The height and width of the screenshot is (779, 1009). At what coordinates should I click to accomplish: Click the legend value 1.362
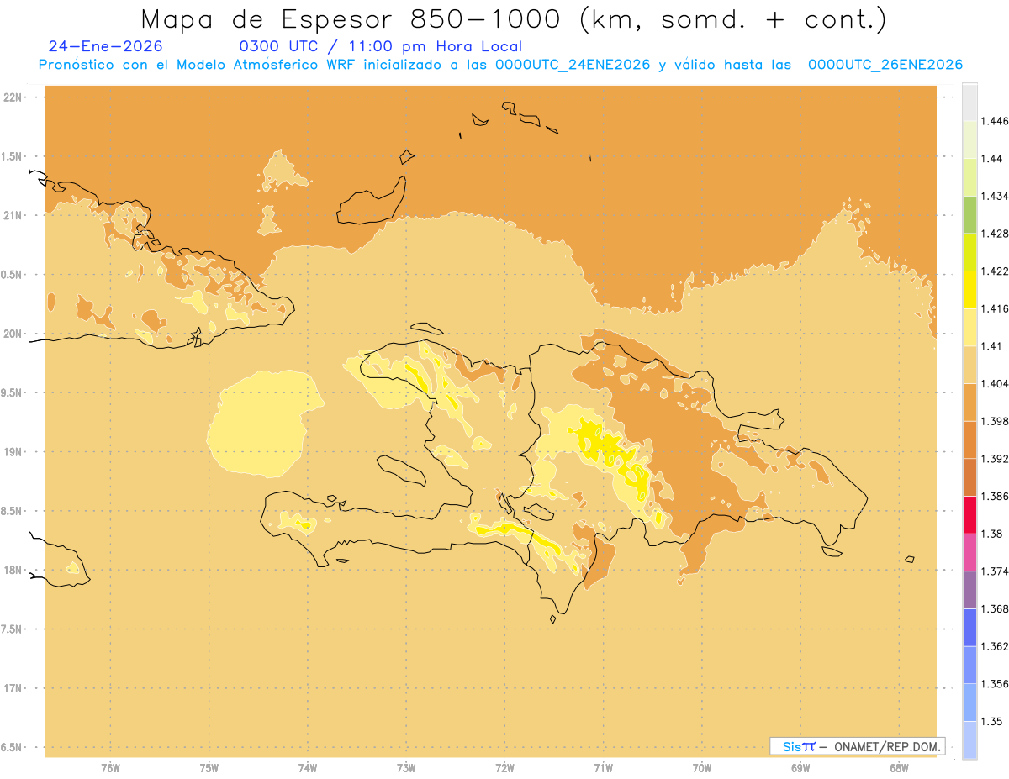(x=995, y=646)
